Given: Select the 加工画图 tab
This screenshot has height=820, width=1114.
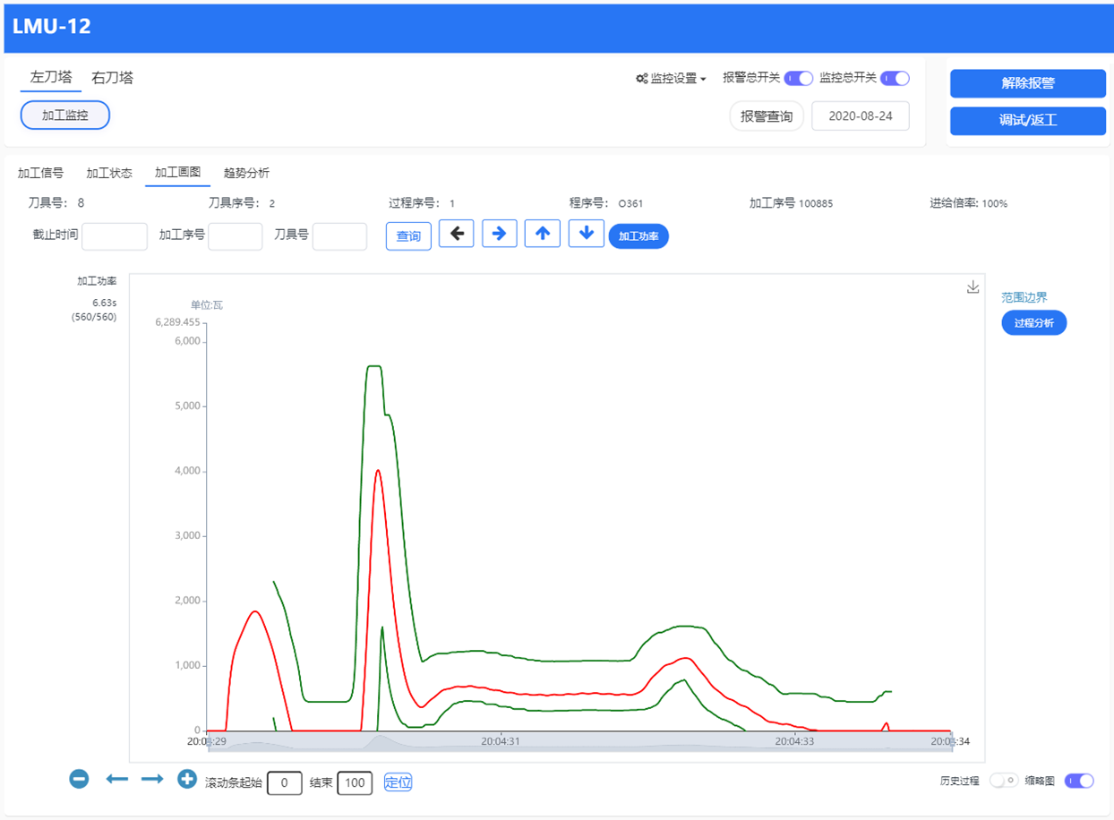Looking at the screenshot, I should pyautogui.click(x=177, y=173).
